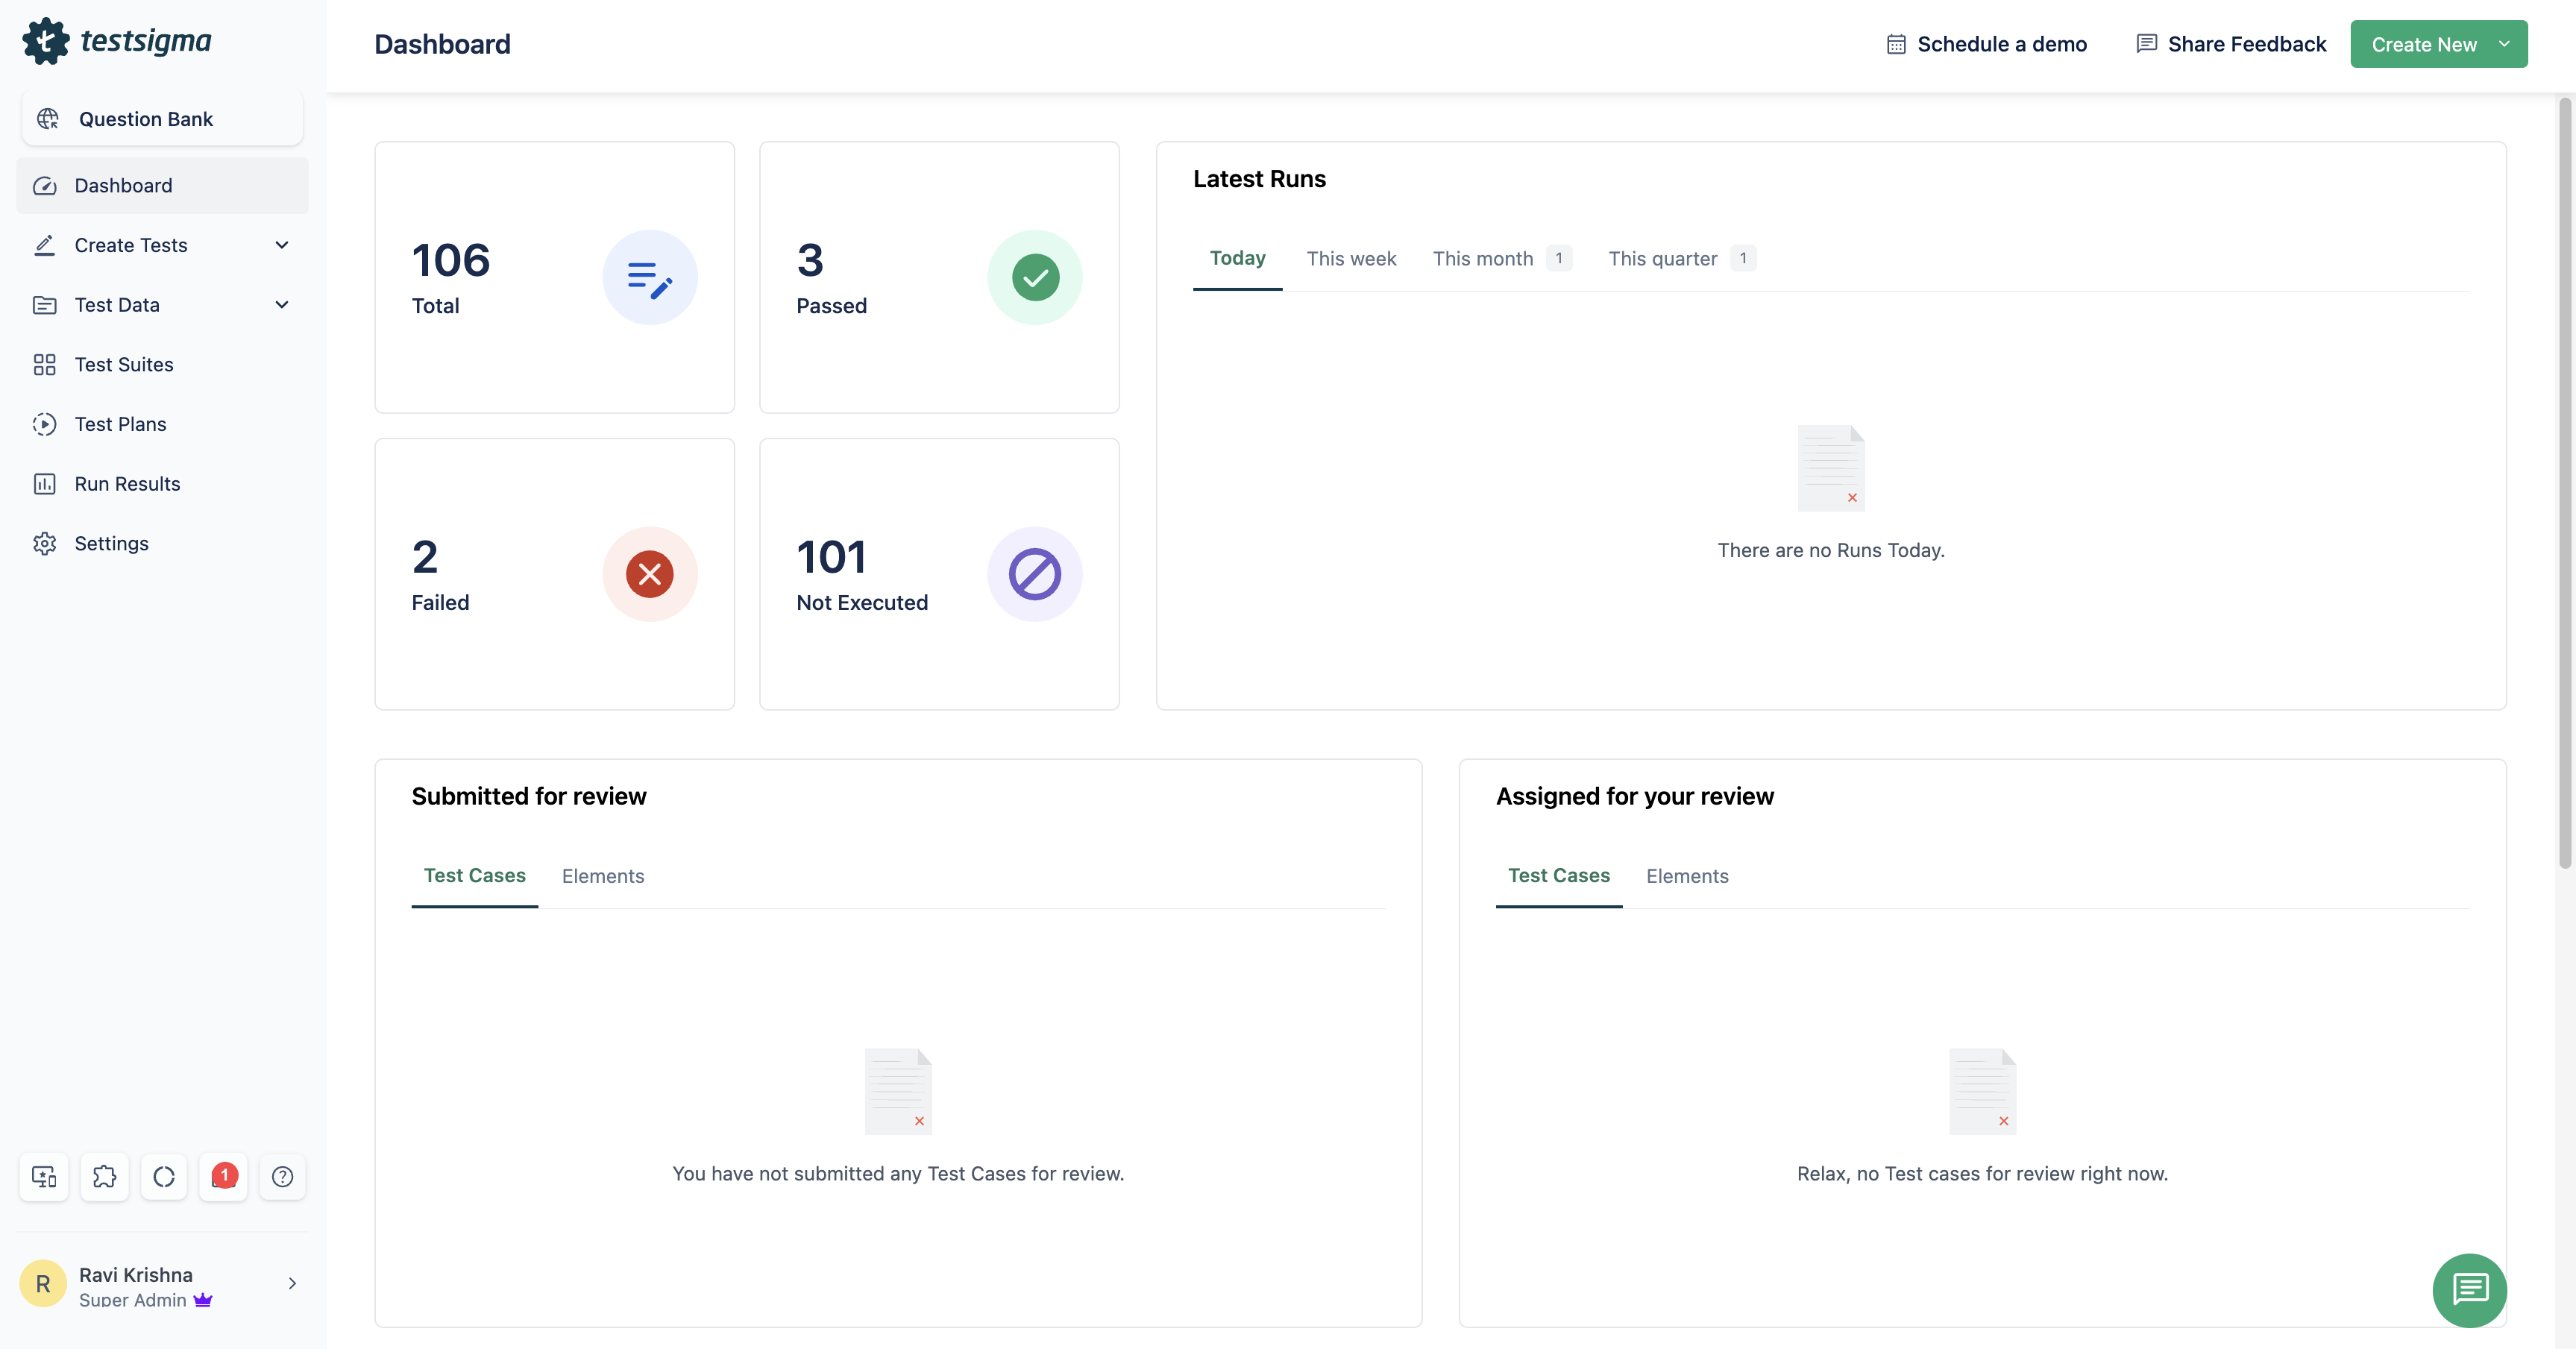Click the plugins puzzle icon at bottom left
This screenshot has height=1349, width=2576.
(104, 1177)
